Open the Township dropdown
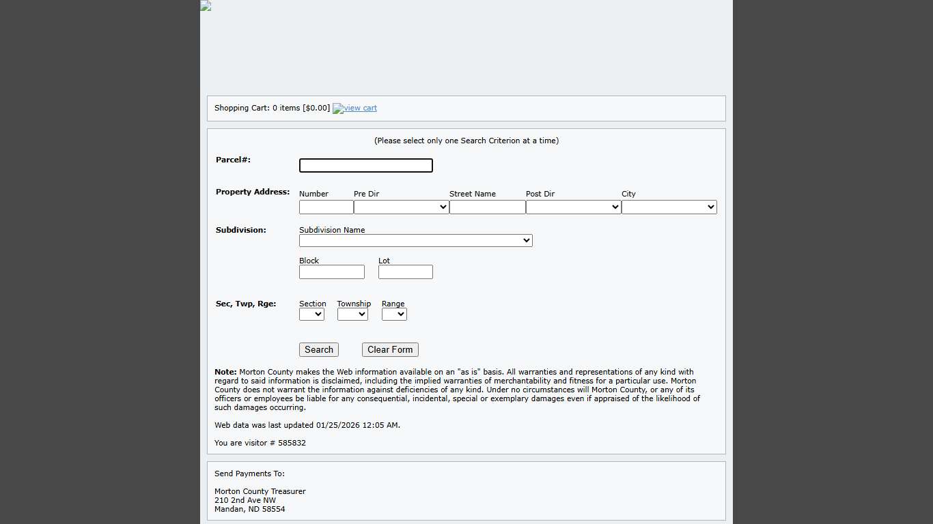This screenshot has width=933, height=524. [x=352, y=314]
